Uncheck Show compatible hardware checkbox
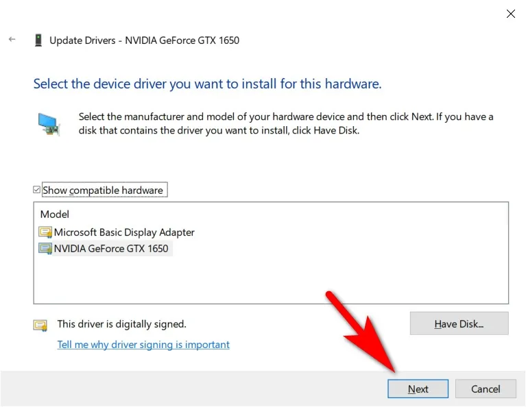This screenshot has width=526, height=407. point(36,190)
